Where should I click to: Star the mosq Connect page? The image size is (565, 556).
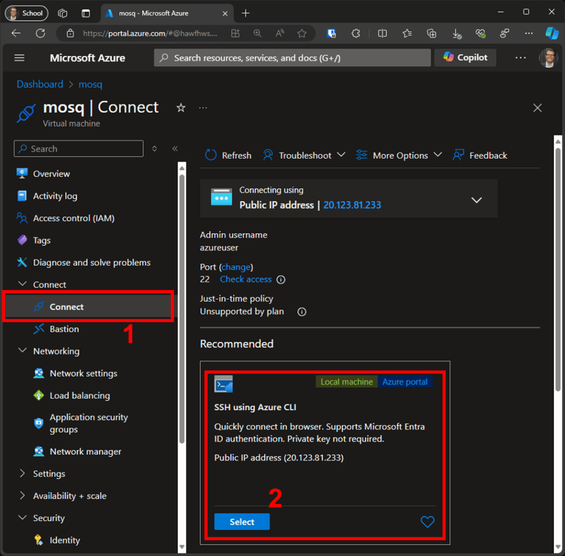click(x=181, y=108)
